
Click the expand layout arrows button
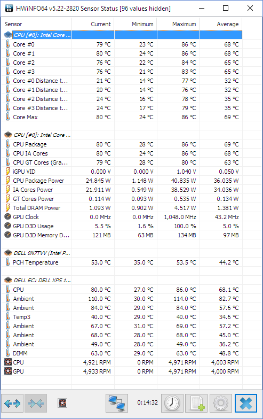[x=12, y=403]
